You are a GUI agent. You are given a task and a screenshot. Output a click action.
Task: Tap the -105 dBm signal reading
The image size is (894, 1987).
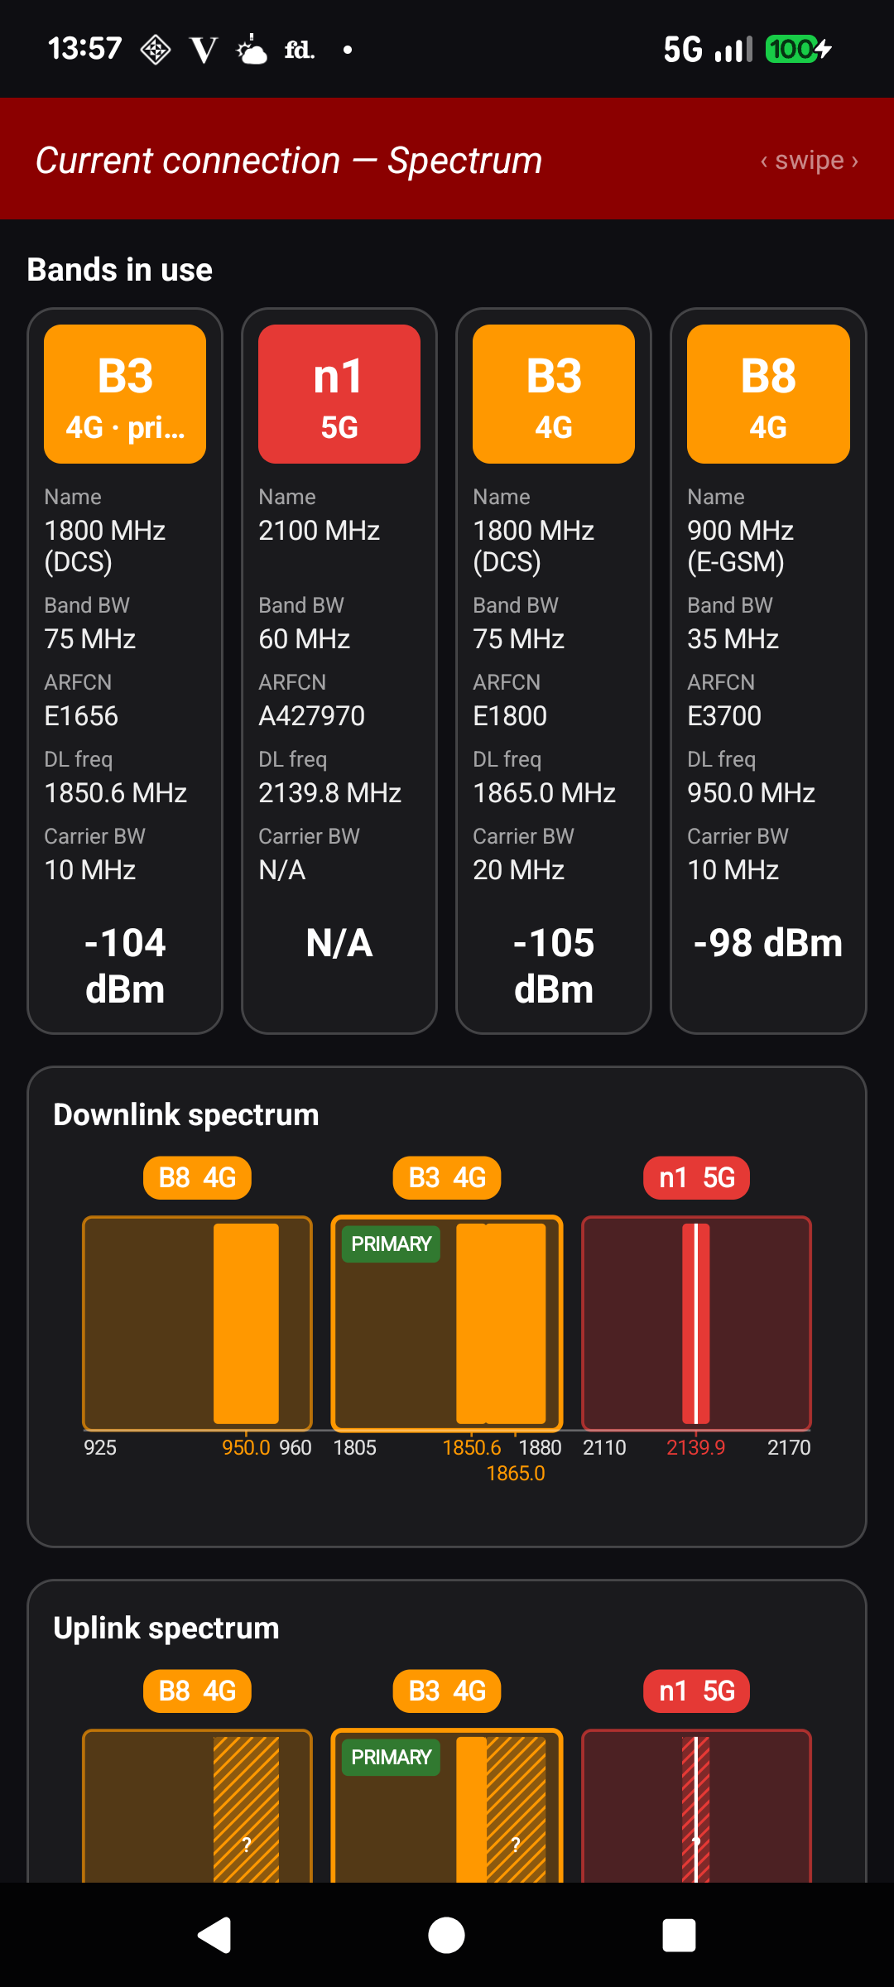click(554, 966)
